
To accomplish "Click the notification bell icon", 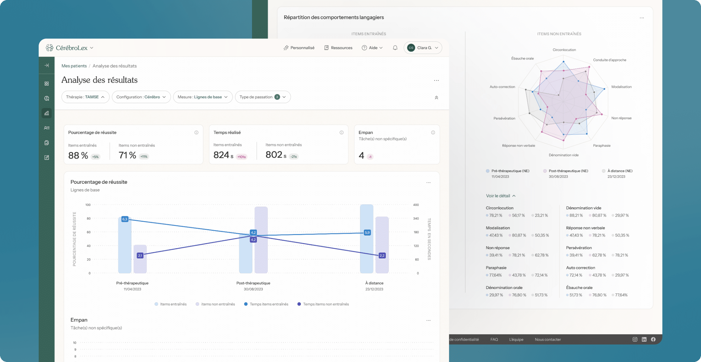I will 395,48.
